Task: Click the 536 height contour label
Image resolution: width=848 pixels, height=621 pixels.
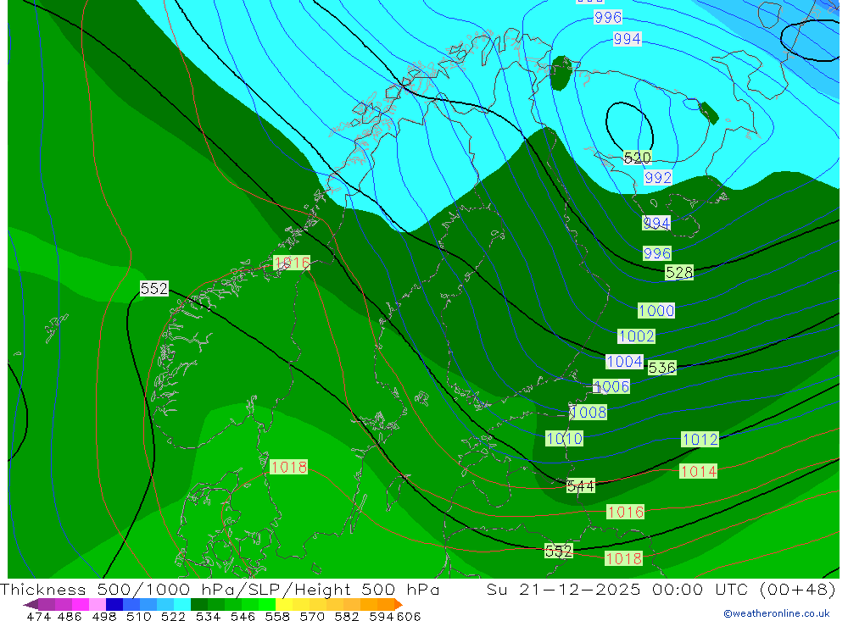Action: tap(662, 368)
